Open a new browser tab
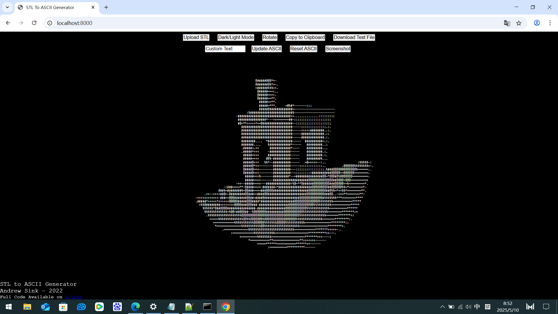The height and width of the screenshot is (314, 558). coord(106,7)
